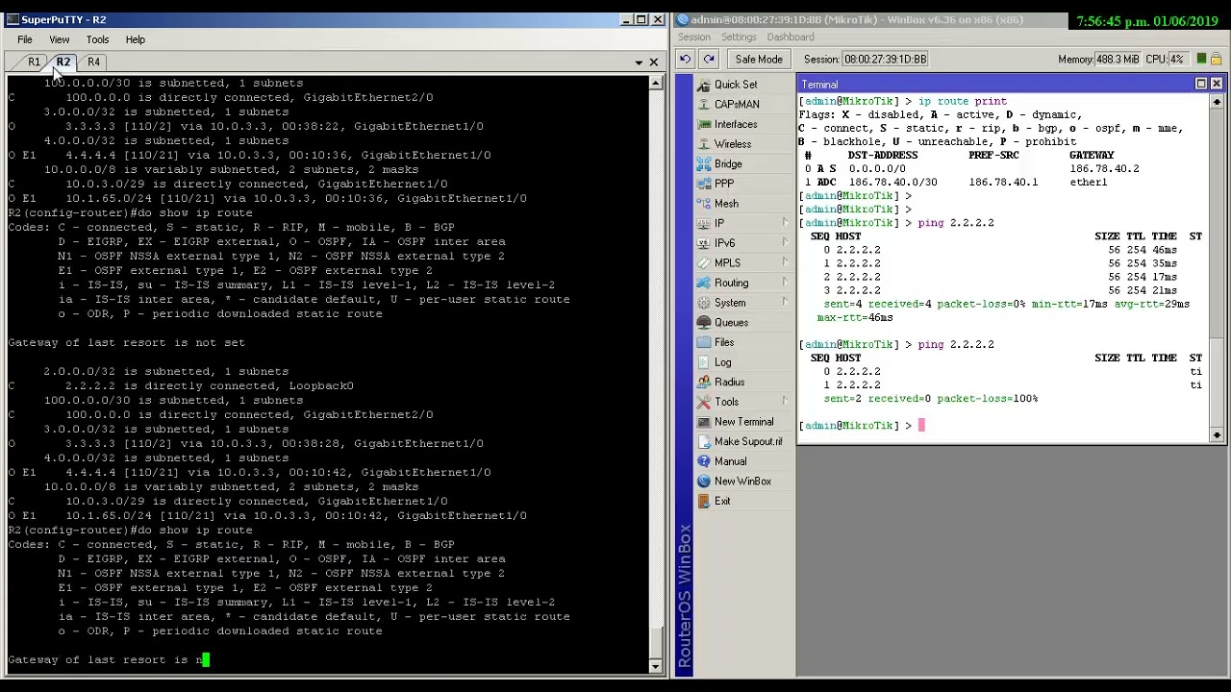Click the Make Supout.rif icon

click(x=704, y=442)
